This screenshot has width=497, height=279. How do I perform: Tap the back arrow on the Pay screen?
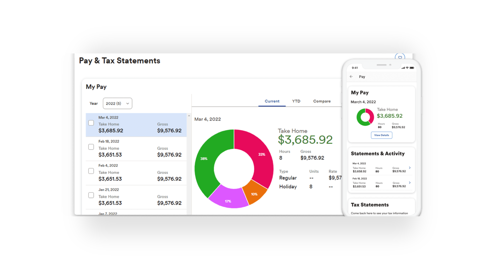(351, 76)
